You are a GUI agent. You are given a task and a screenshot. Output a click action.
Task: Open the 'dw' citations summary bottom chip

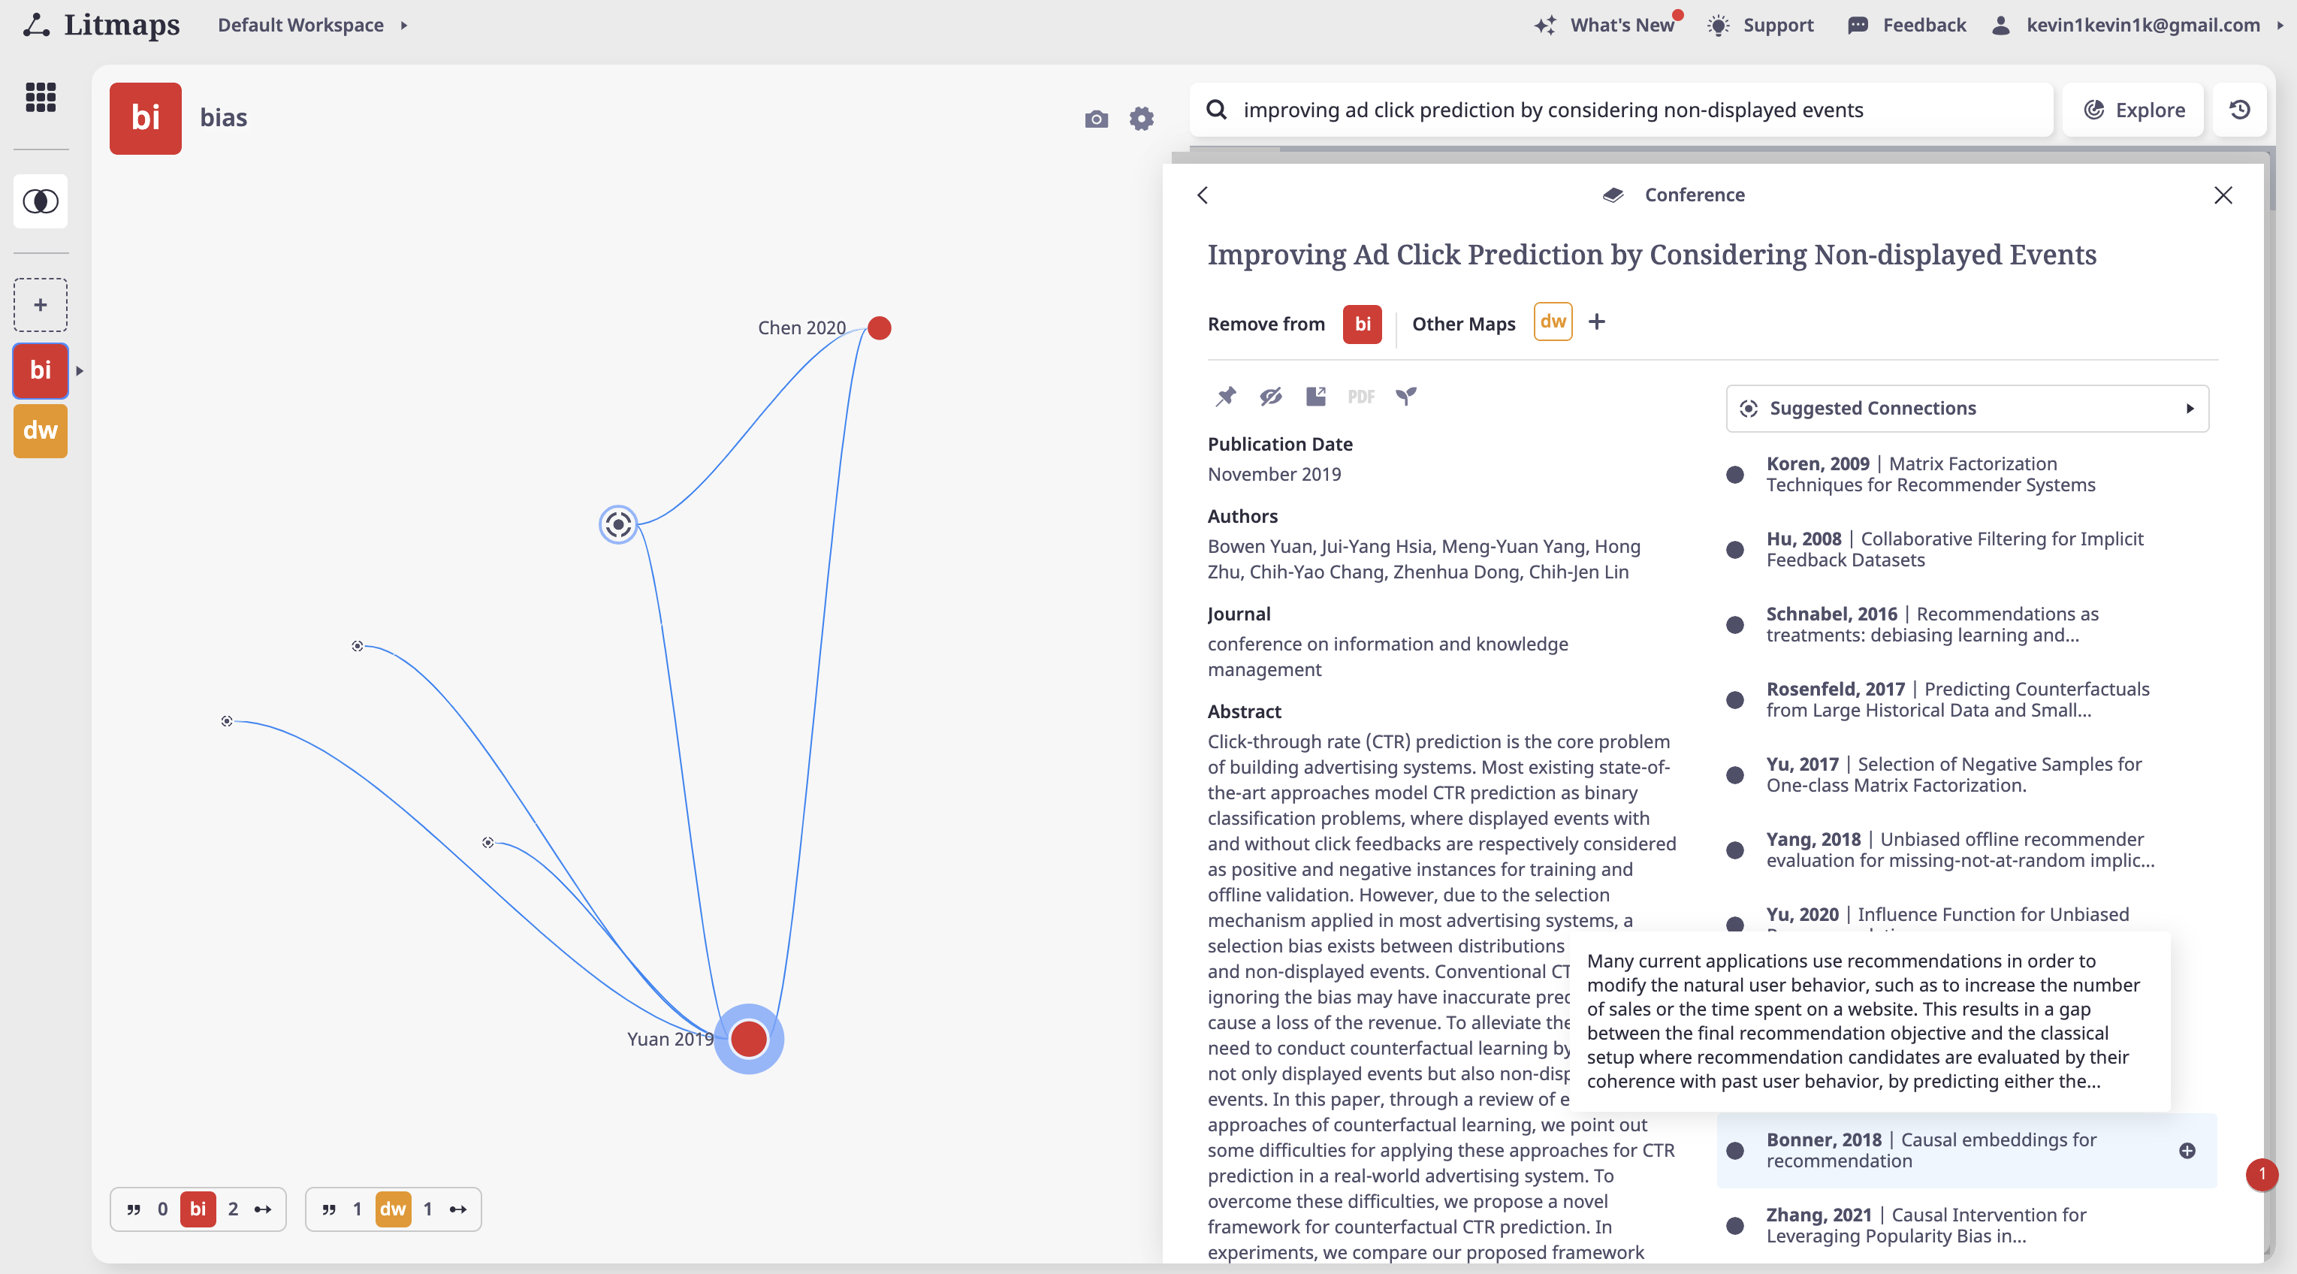tap(394, 1209)
